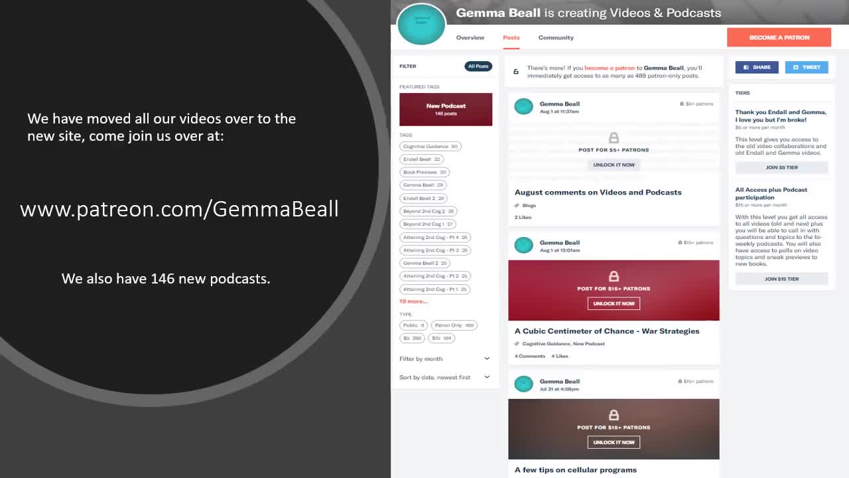The width and height of the screenshot is (849, 478).
Task: Click the Blogs tag link
Action: click(x=529, y=205)
